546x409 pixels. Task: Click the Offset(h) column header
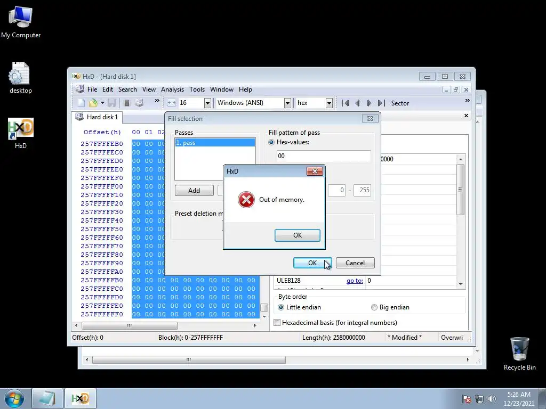tap(102, 132)
